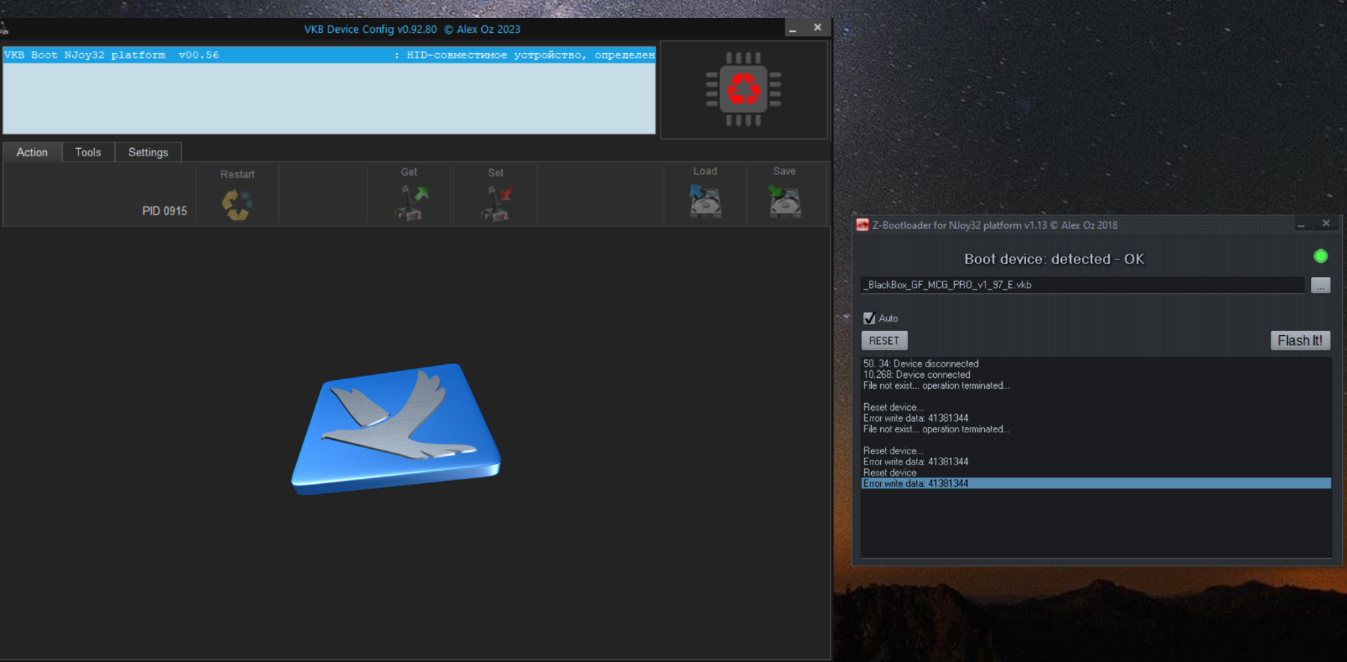Select first 'File not exist' log line

tap(936, 386)
